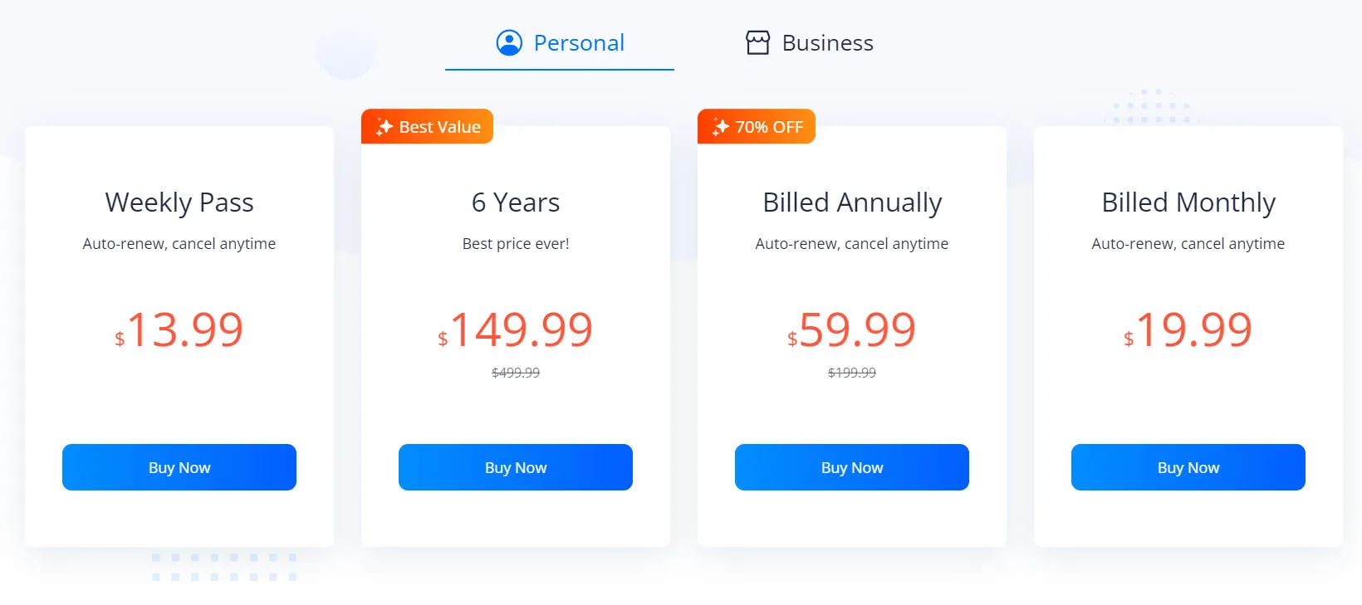Click the $59.99 annual price
This screenshot has width=1362, height=605.
[852, 329]
